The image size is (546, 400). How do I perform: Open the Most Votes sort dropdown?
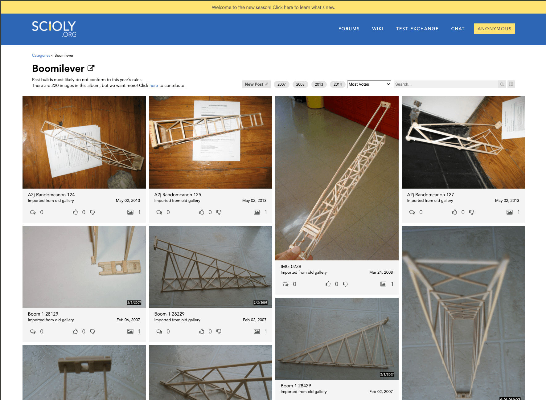pyautogui.click(x=369, y=84)
